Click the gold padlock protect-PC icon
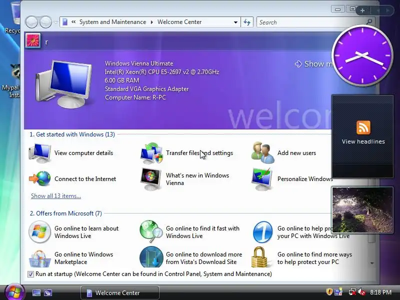Screen dimensions: 400x300 coord(259,257)
